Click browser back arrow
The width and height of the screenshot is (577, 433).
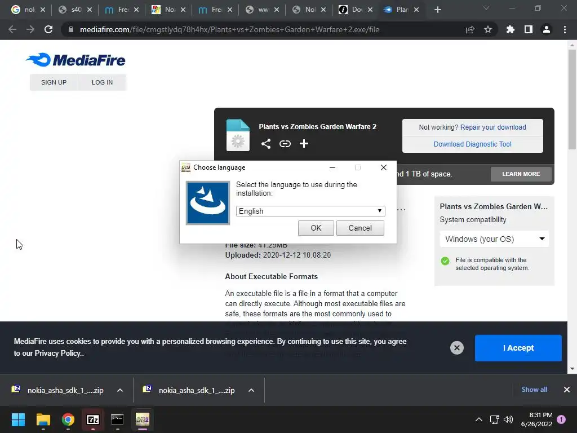point(12,29)
